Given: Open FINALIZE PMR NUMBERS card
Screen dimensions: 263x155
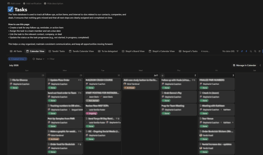Looking at the screenshot, I should 217,84.
